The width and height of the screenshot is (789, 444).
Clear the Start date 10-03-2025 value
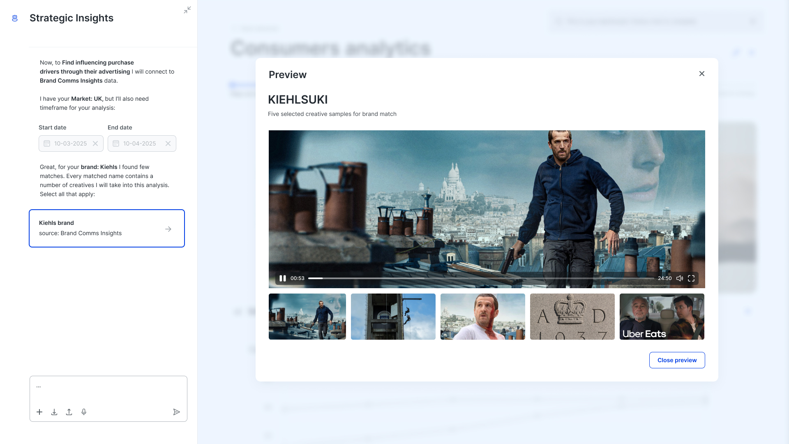click(x=95, y=143)
